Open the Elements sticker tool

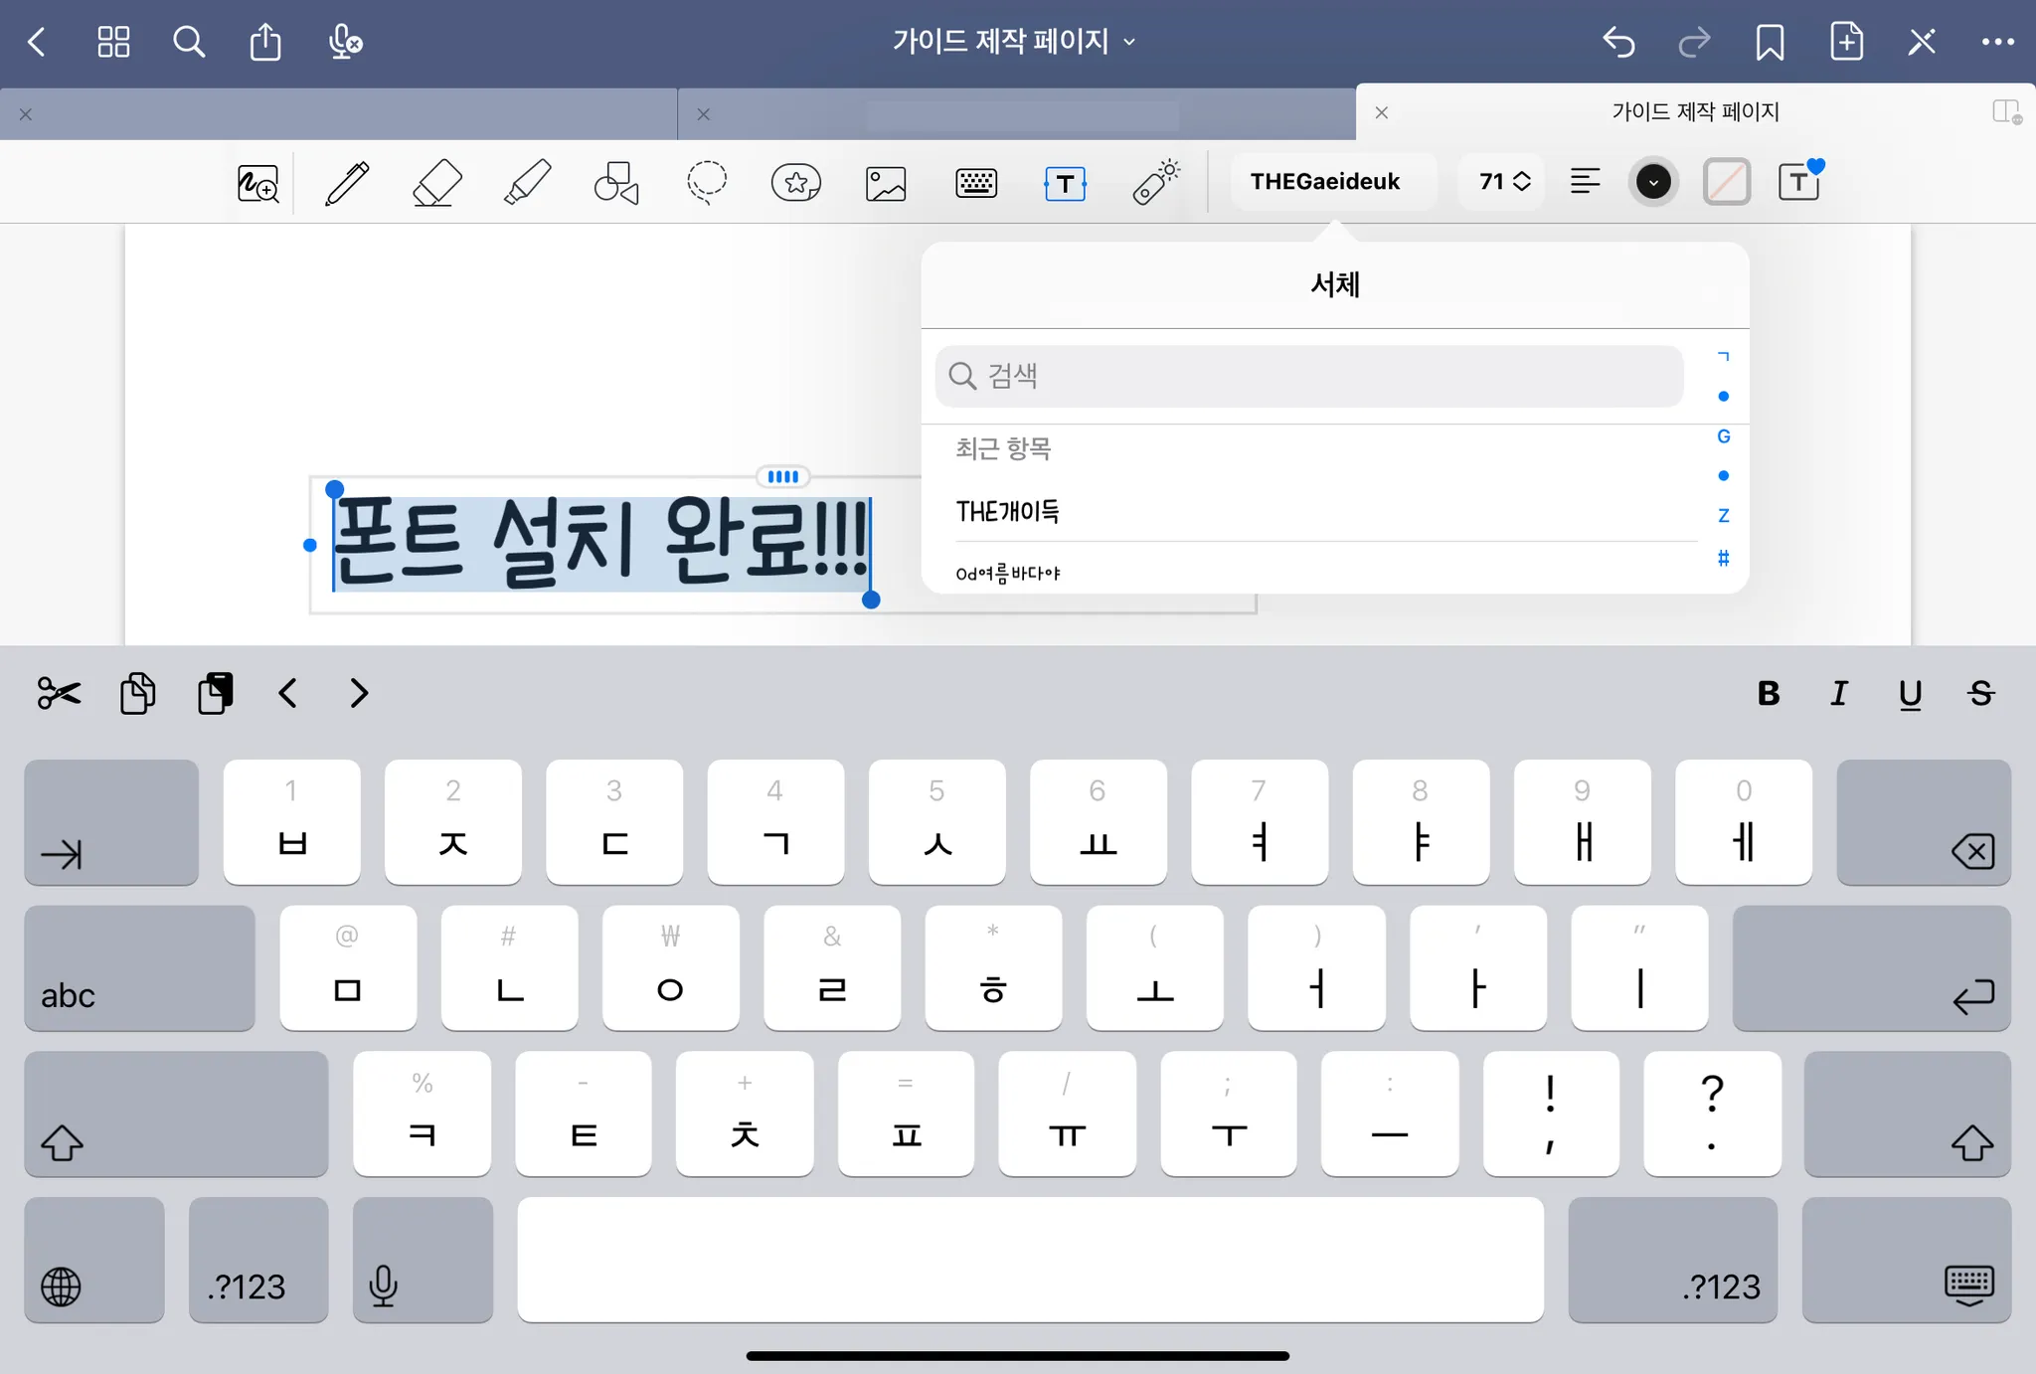coord(796,183)
